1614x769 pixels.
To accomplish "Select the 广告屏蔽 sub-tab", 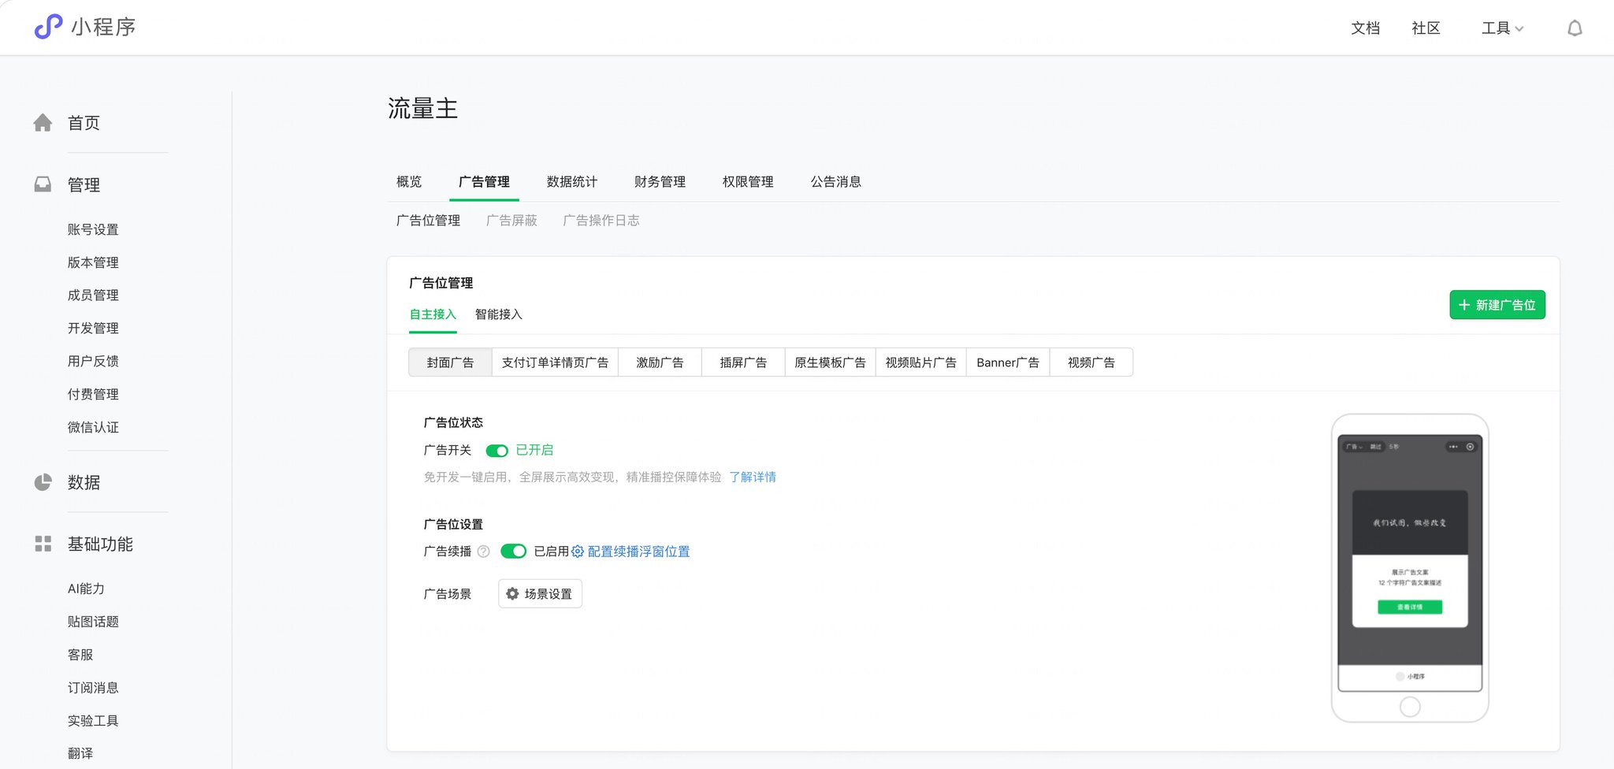I will coord(511,221).
